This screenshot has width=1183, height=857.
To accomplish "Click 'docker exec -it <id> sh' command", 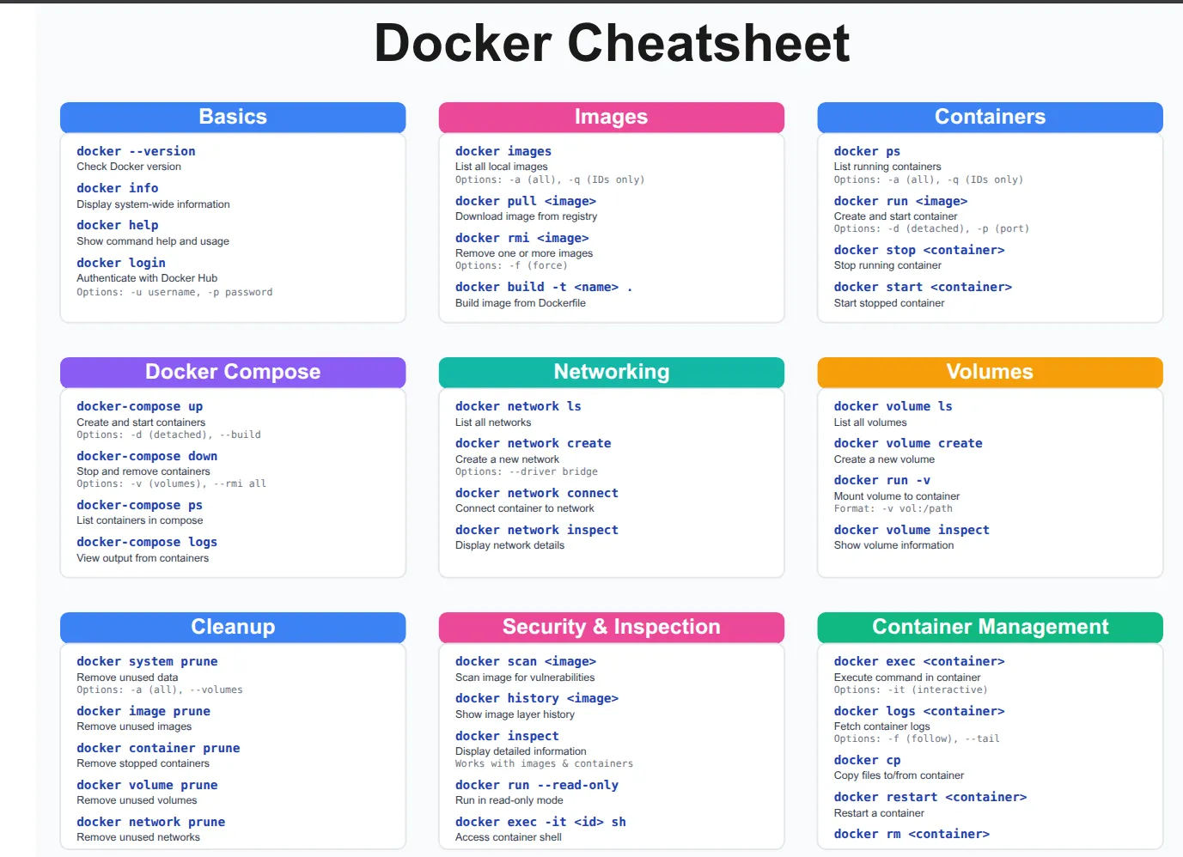I will [x=540, y=822].
